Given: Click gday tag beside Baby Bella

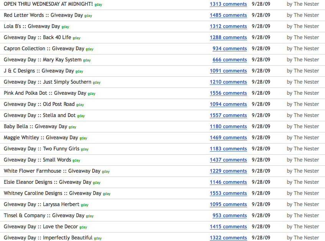Looking at the screenshot, I should click(73, 127).
